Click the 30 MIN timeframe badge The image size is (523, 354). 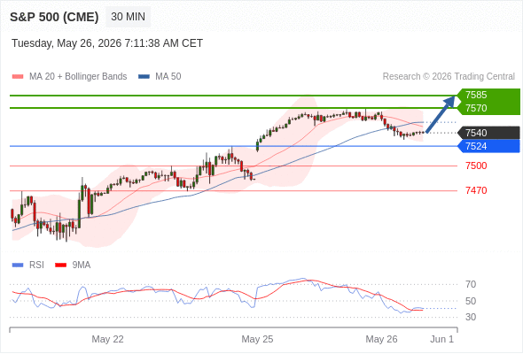(128, 17)
